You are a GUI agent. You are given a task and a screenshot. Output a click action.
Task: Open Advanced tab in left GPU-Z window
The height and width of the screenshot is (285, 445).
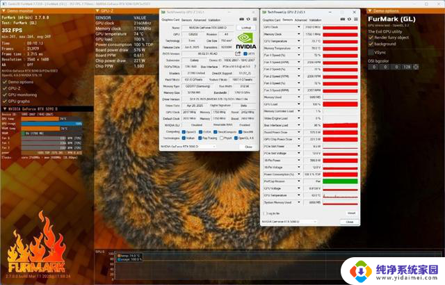tap(200, 20)
